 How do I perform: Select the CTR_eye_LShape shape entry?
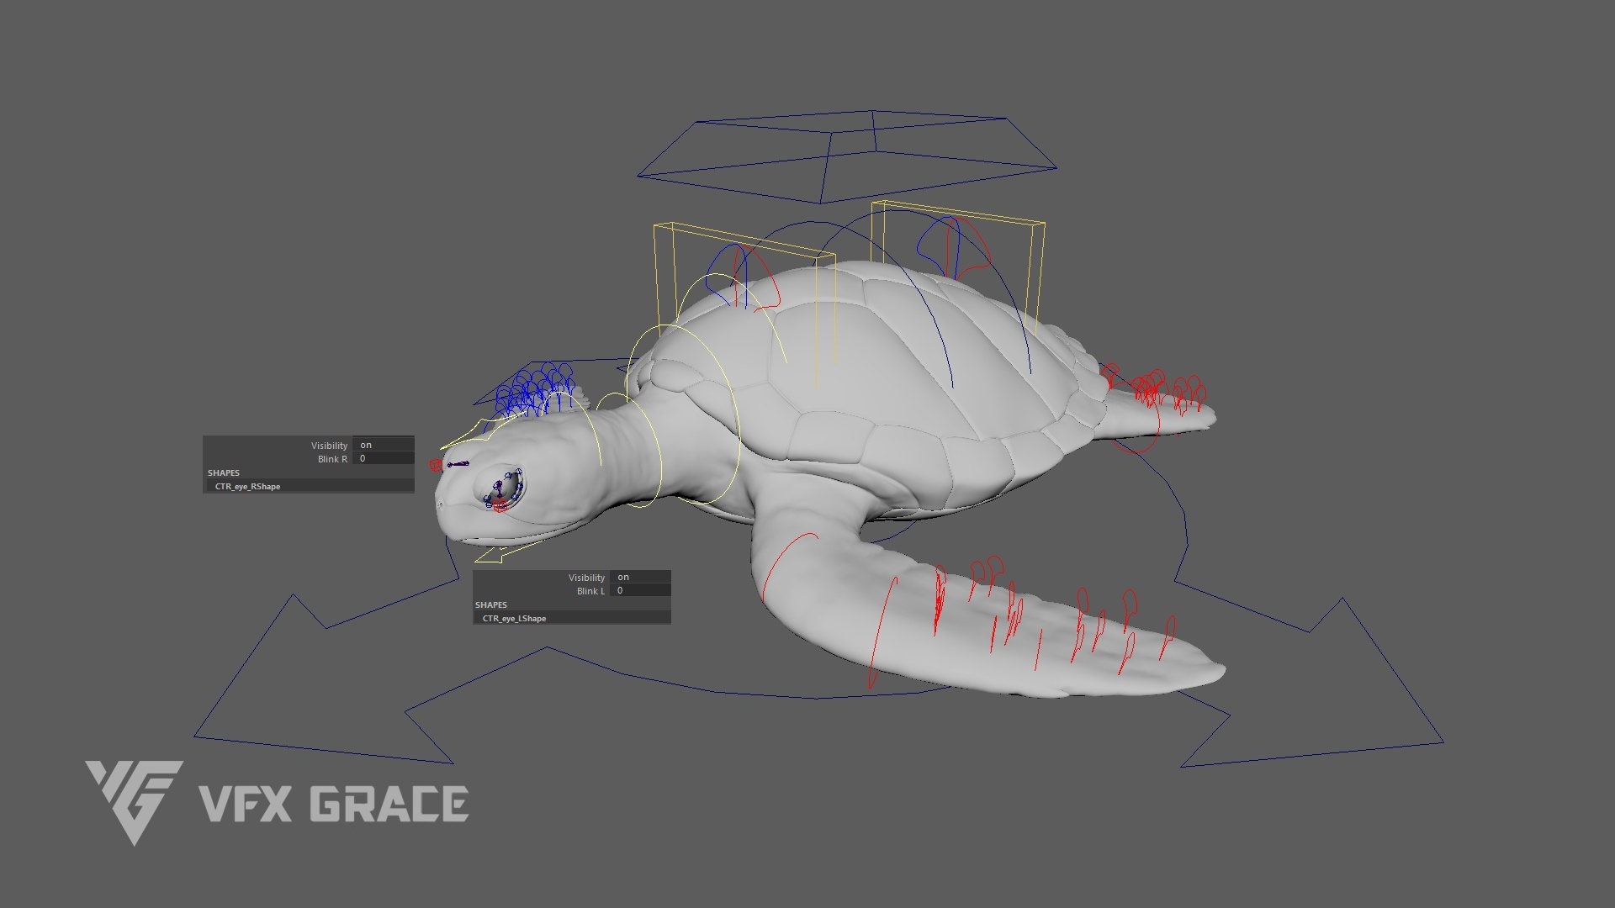572,618
